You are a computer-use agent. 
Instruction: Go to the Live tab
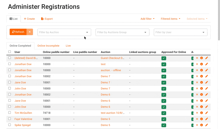tap(68, 46)
